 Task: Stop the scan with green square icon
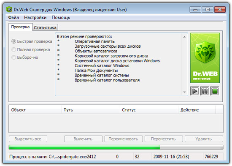pyautogui.click(x=215, y=91)
